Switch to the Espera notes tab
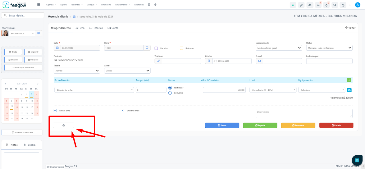The image size is (365, 169). pos(30,145)
